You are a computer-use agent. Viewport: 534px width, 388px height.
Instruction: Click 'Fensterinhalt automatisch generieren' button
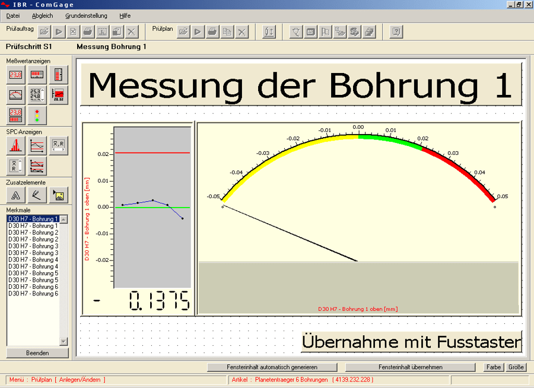point(272,367)
